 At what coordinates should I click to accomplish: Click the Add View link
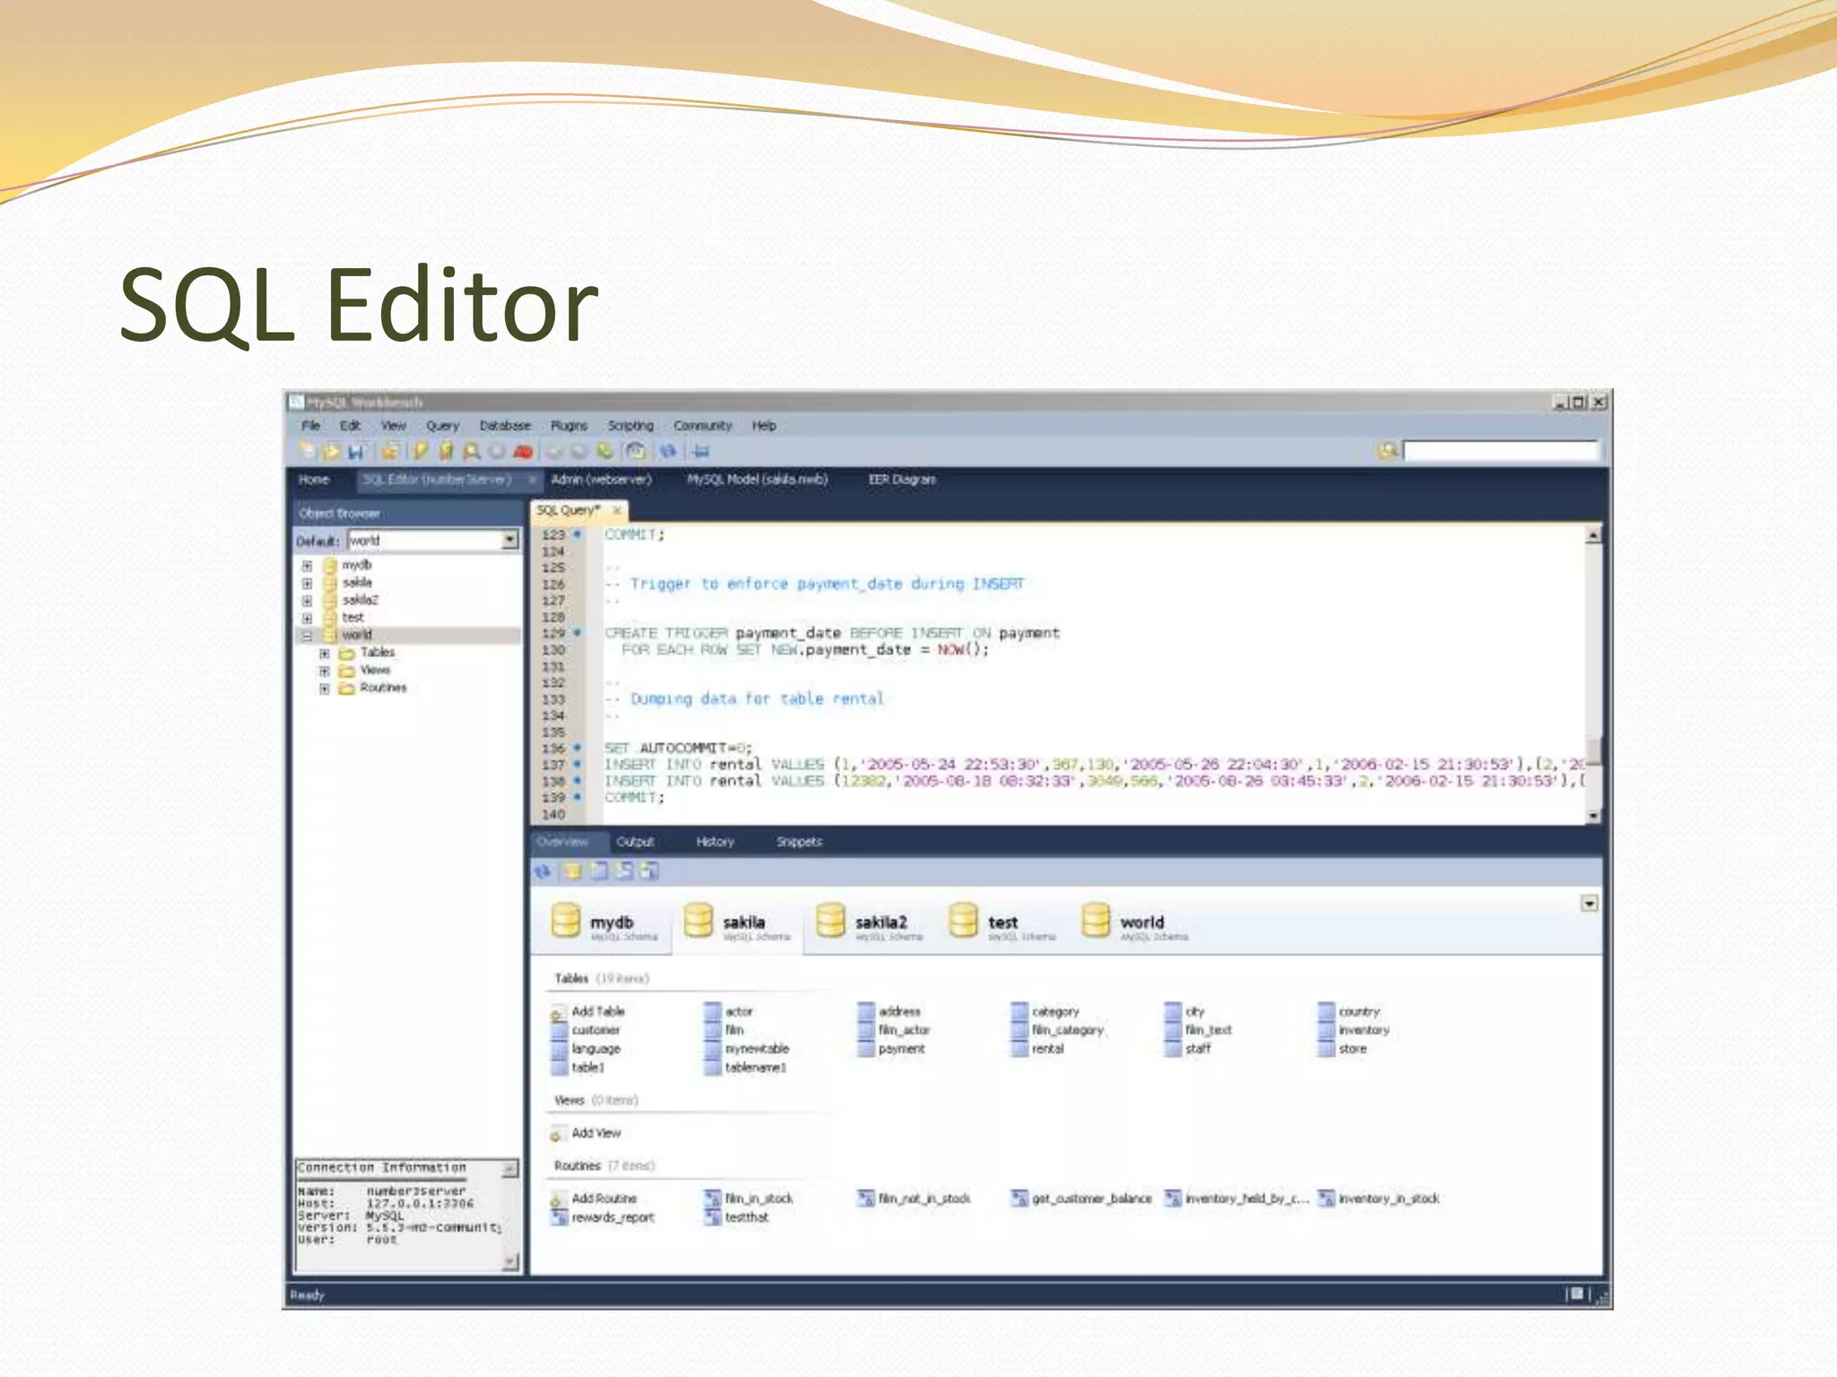596,1133
